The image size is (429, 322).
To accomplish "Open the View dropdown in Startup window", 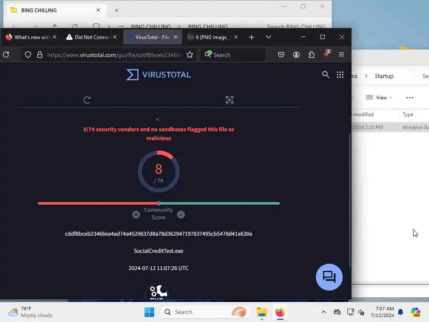I will [x=379, y=97].
